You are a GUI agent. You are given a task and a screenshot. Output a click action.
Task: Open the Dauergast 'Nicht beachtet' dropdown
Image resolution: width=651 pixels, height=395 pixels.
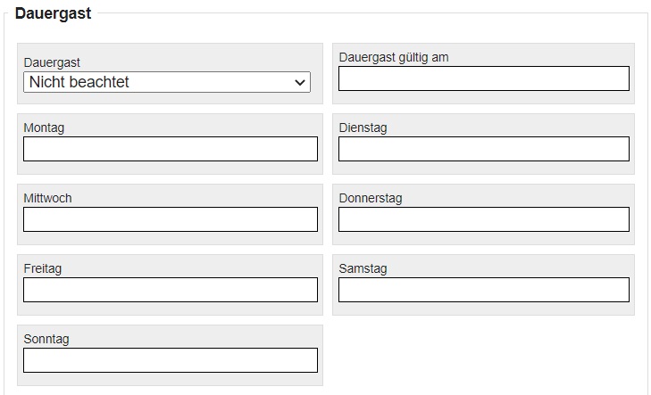click(x=167, y=82)
